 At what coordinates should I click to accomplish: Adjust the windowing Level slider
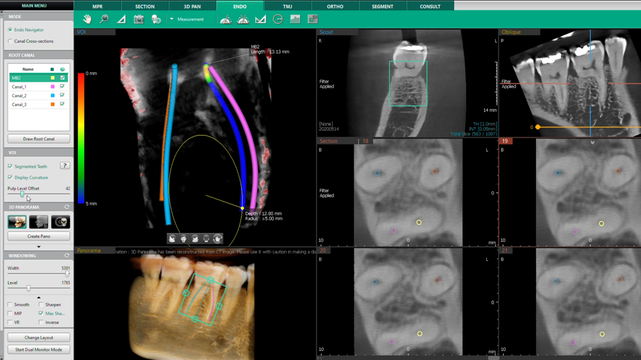tap(29, 288)
